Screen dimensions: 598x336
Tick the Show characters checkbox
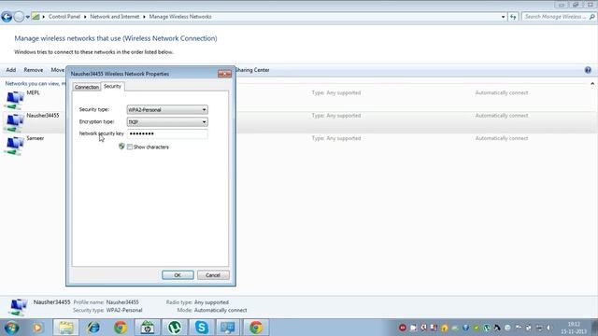(130, 147)
